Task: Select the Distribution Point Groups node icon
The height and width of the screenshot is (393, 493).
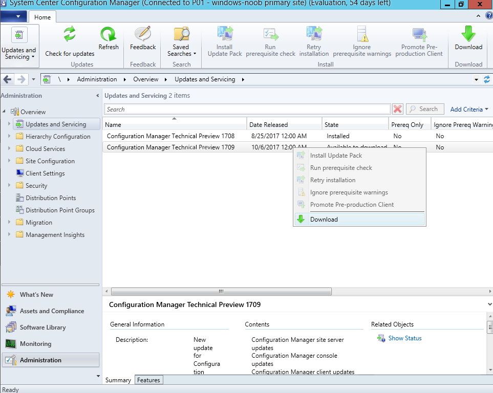Action: click(20, 210)
